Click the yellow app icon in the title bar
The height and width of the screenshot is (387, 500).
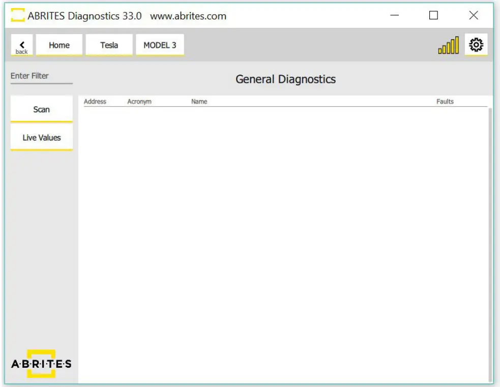click(17, 15)
